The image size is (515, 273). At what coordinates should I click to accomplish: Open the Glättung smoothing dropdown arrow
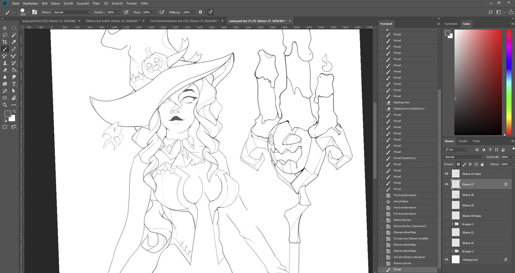(194, 12)
